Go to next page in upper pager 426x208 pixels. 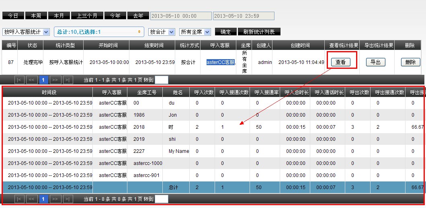click(x=56, y=80)
